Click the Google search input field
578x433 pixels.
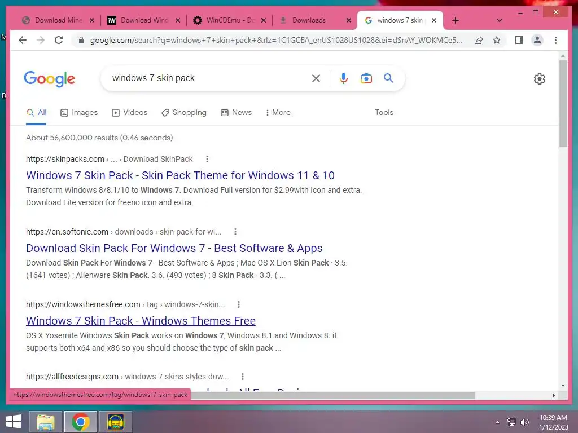click(208, 78)
